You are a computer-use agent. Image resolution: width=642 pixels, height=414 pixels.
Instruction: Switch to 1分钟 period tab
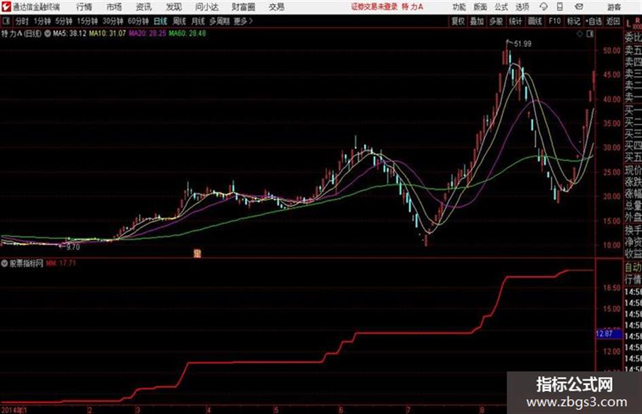[42, 21]
